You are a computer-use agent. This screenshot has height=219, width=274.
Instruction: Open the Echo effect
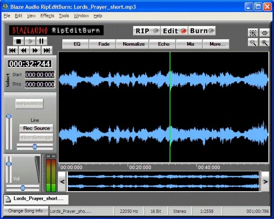163,44
